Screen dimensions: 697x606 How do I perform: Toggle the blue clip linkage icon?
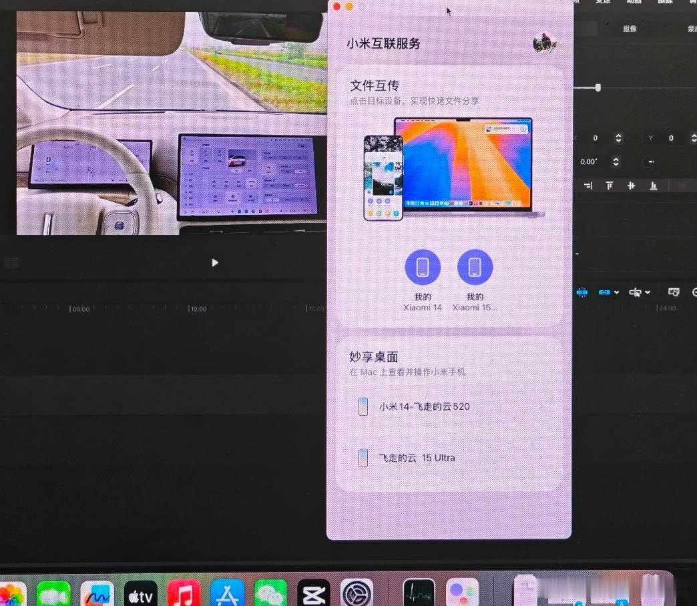pyautogui.click(x=604, y=292)
